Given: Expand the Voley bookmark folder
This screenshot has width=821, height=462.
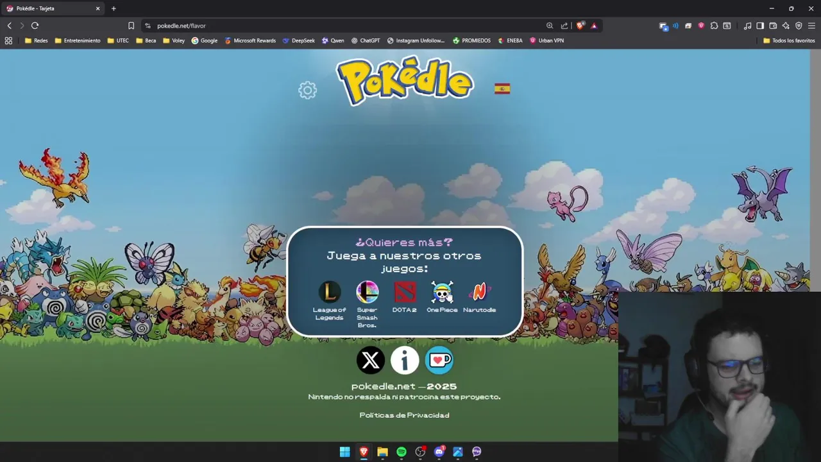Looking at the screenshot, I should click(174, 40).
